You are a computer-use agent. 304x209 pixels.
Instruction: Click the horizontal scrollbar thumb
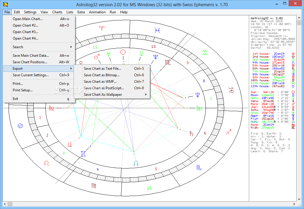pyautogui.click(x=10, y=204)
